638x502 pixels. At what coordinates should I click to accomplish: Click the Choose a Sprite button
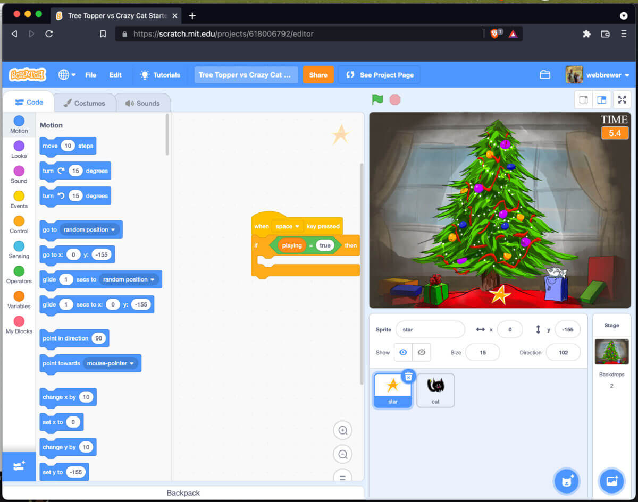(566, 481)
